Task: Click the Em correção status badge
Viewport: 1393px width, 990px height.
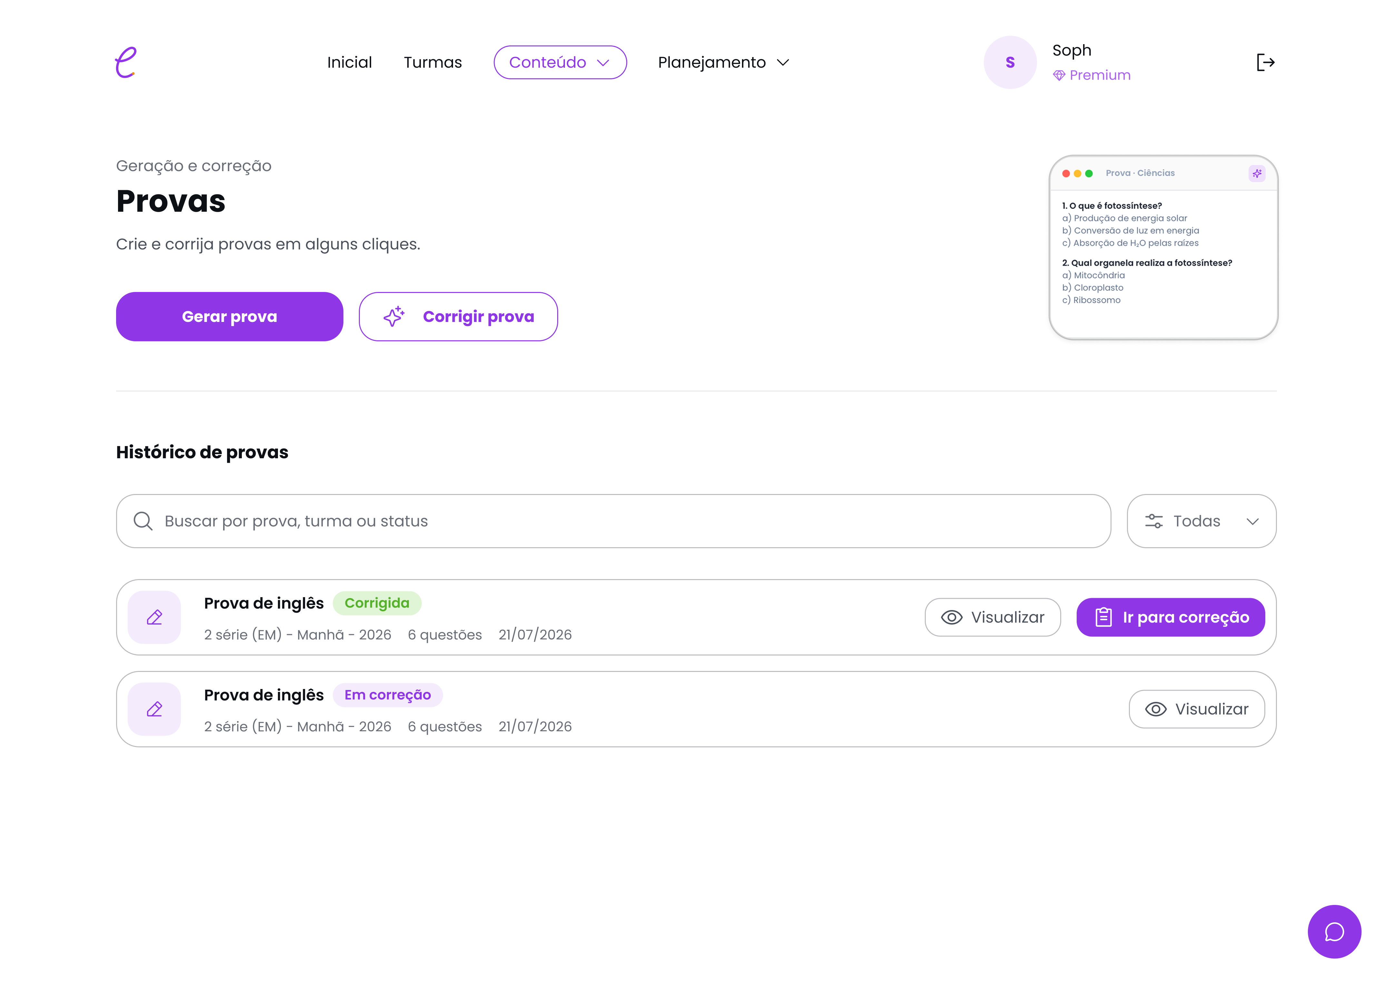Action: pos(388,695)
